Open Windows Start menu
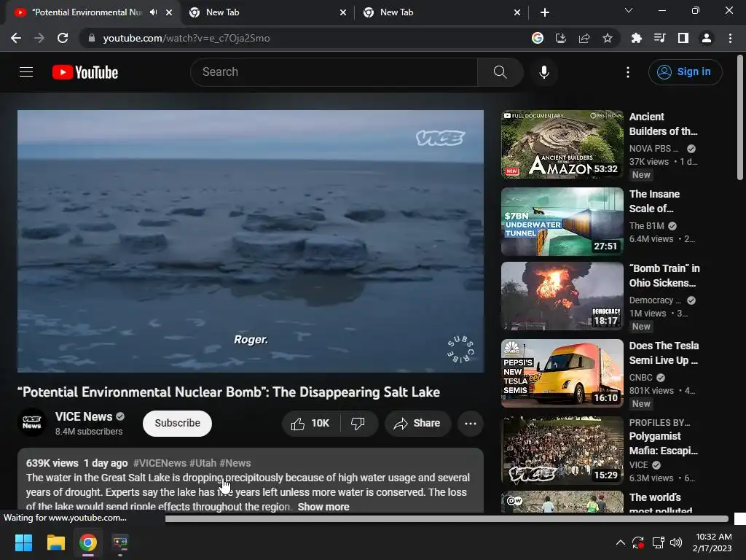This screenshot has width=746, height=560. pyautogui.click(x=23, y=542)
